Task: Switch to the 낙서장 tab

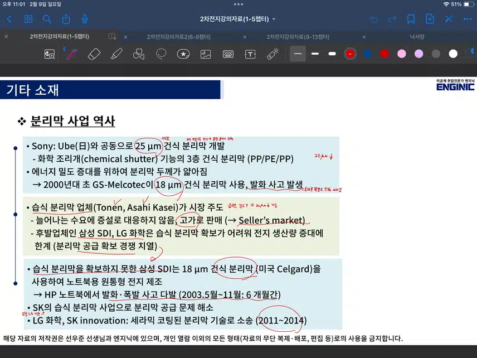Action: coord(417,37)
